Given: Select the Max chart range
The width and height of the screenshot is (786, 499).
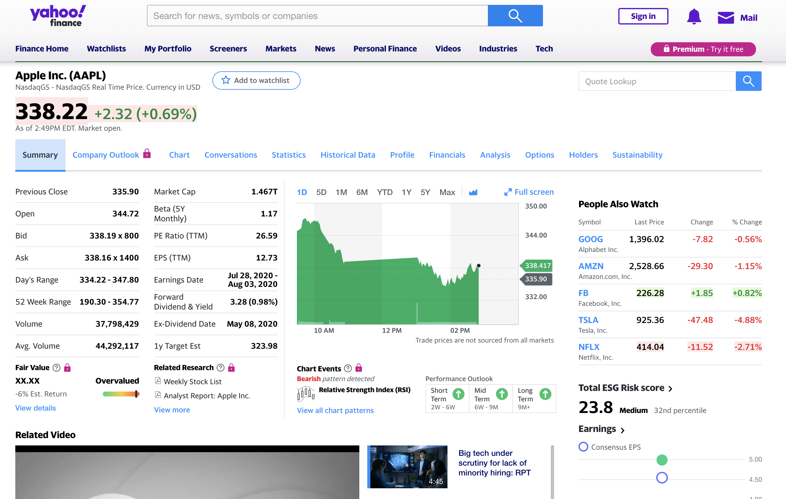Looking at the screenshot, I should pyautogui.click(x=447, y=192).
